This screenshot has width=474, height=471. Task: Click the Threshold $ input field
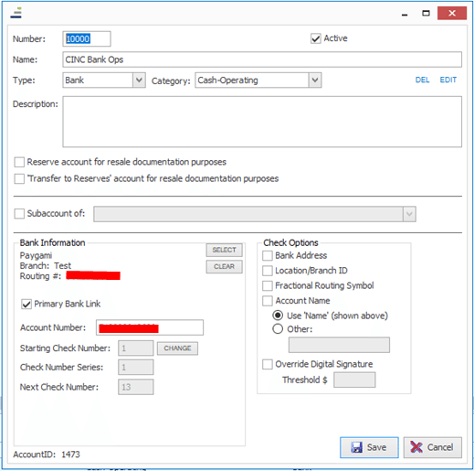click(x=354, y=380)
